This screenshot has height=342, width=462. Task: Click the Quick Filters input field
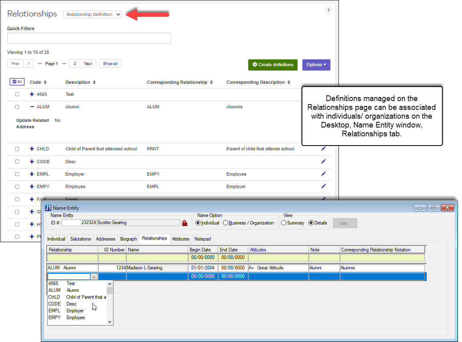pos(89,38)
